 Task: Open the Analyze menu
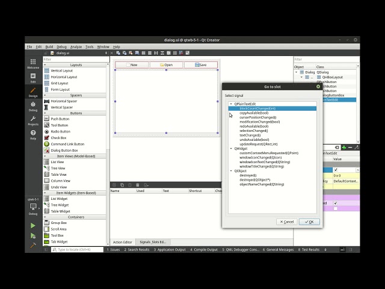point(76,47)
